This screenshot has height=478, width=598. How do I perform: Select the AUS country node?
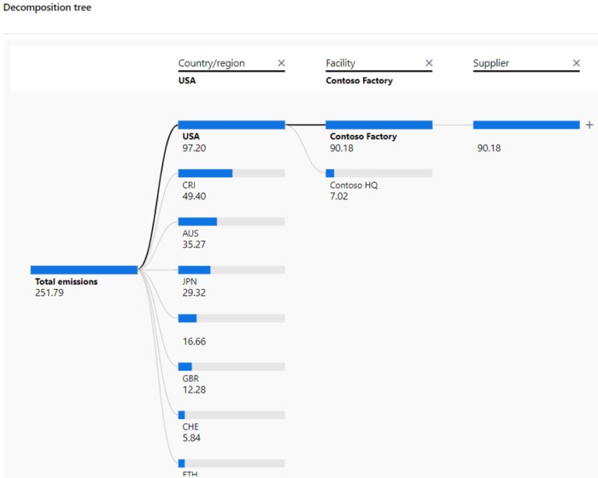tap(231, 221)
